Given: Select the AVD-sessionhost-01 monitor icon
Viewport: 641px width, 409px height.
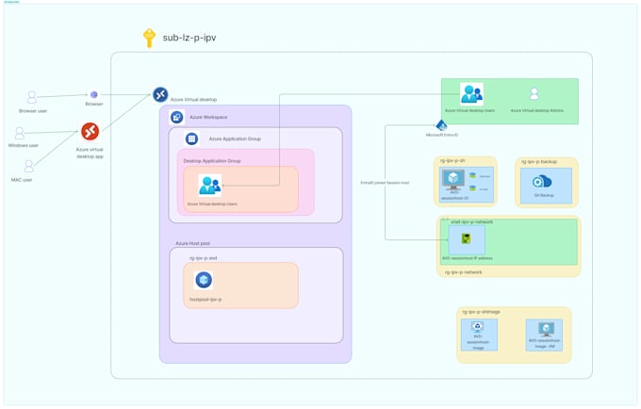Looking at the screenshot, I should 453,180.
